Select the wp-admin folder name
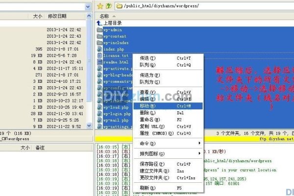This screenshot has height=196, width=294. point(113,30)
